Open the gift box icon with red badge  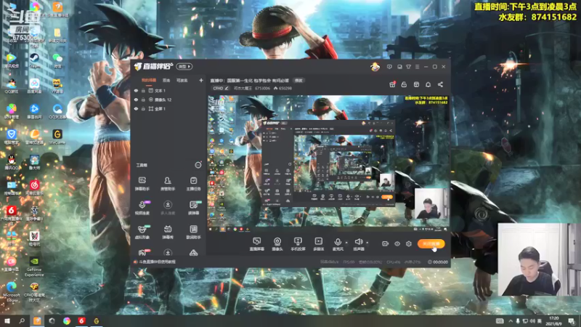point(392,84)
